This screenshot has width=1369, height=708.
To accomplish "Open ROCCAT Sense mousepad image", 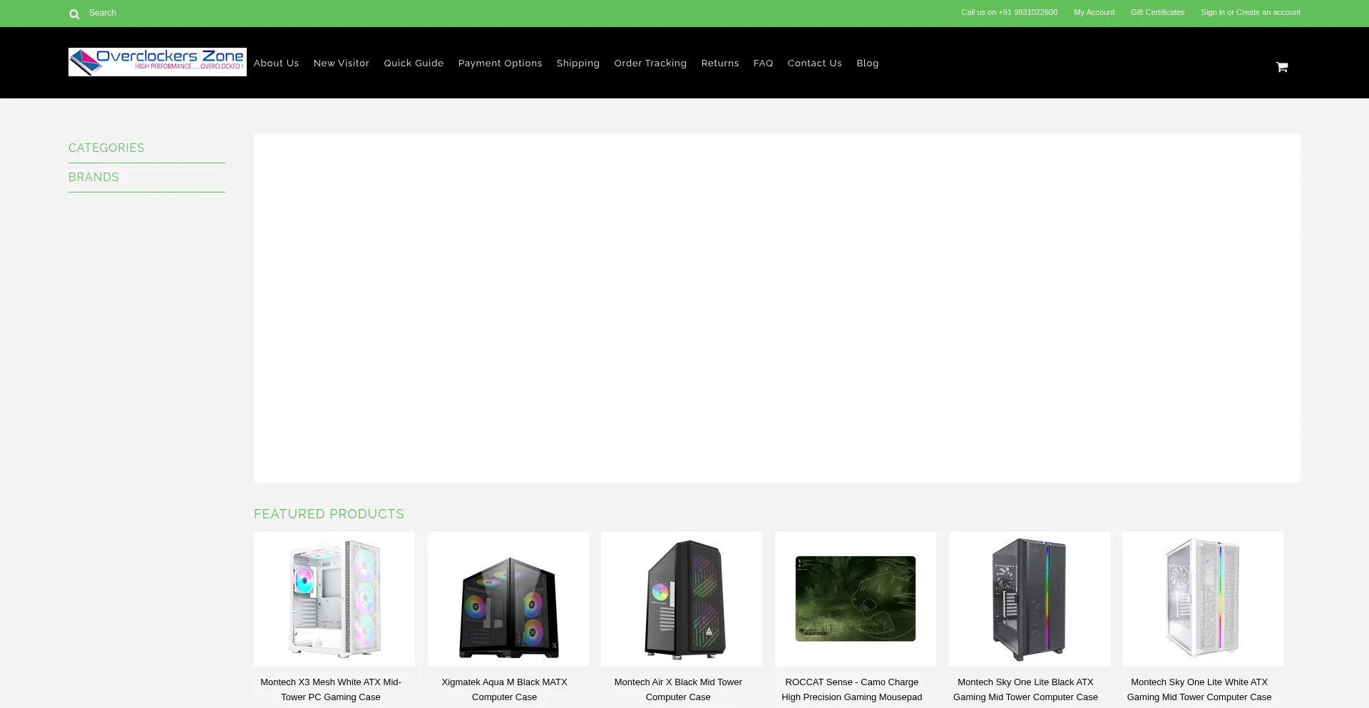I will (x=856, y=599).
